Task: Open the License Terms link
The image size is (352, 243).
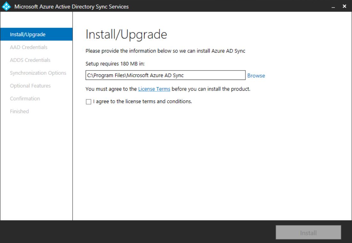Action: (154, 89)
